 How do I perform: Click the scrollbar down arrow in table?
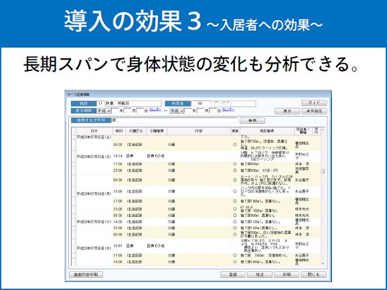click(x=323, y=264)
